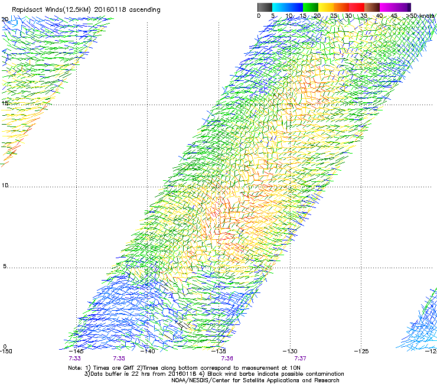Click the '45' legend scale label
Viewport: 437px width, 384px height.
[394, 16]
